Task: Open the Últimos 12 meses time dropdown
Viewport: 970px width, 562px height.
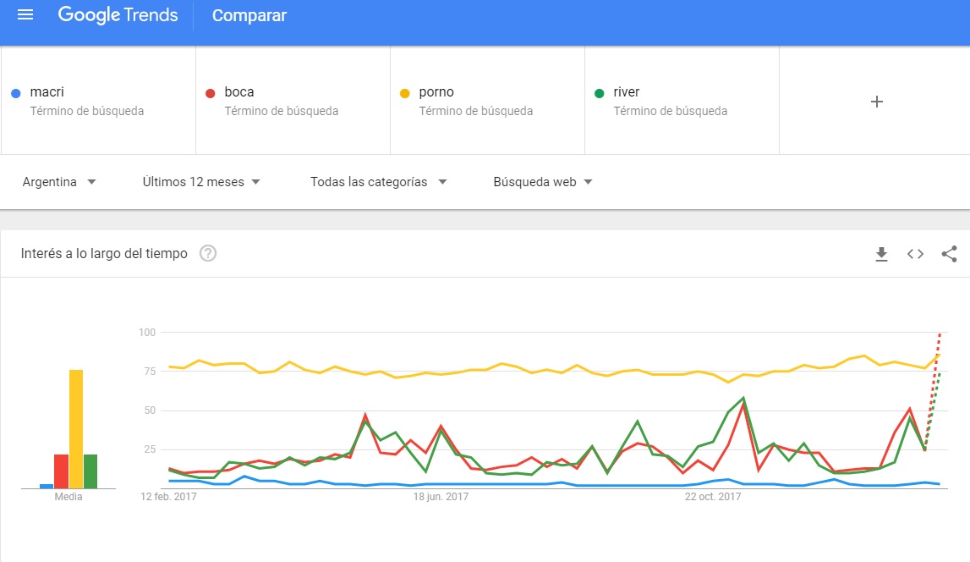Action: 201,182
